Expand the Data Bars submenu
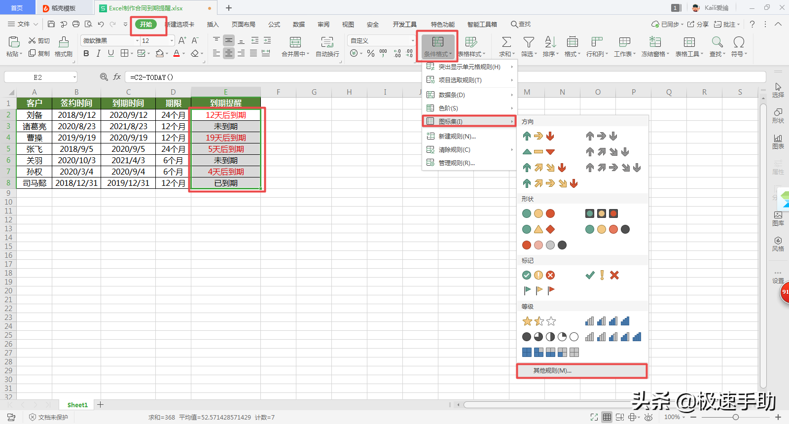 coord(469,95)
